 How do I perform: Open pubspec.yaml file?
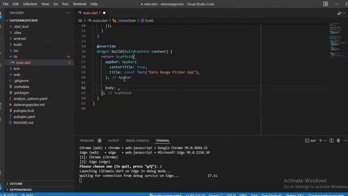[24, 117]
